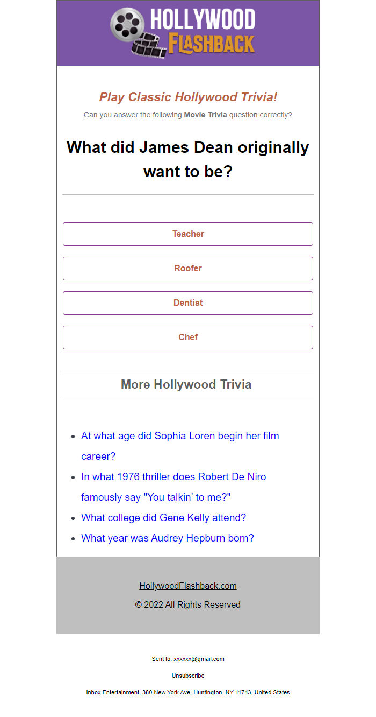Answer with the Chef button
376x717 pixels.
pyautogui.click(x=188, y=338)
